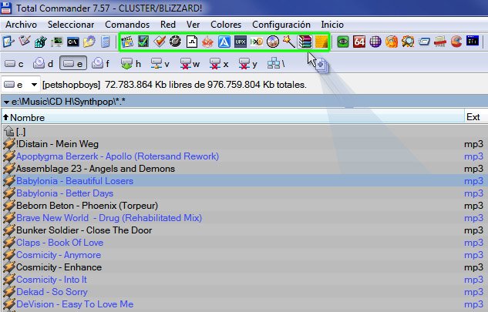Click the red shredder scanner icon
This screenshot has height=312, width=488.
440,42
